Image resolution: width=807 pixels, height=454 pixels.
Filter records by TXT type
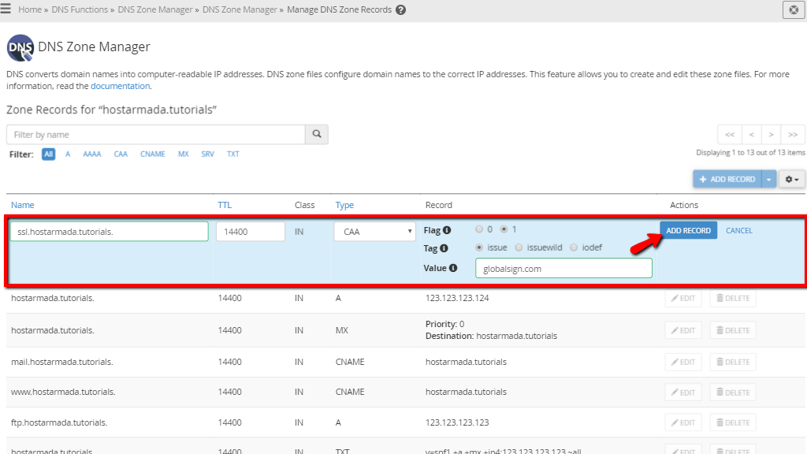click(x=233, y=154)
